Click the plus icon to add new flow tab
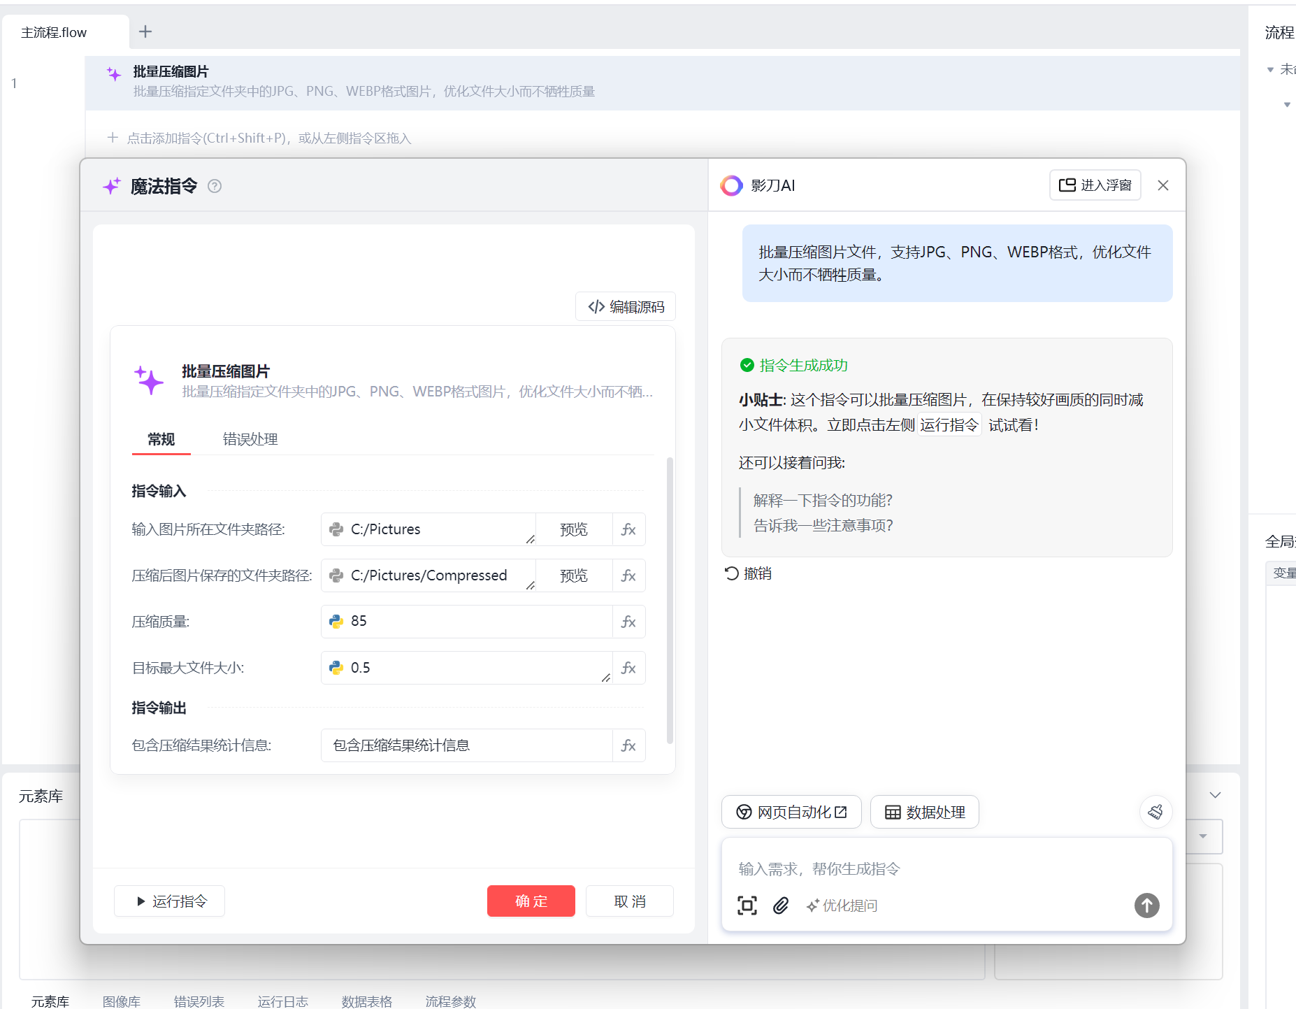The width and height of the screenshot is (1296, 1009). [x=145, y=31]
